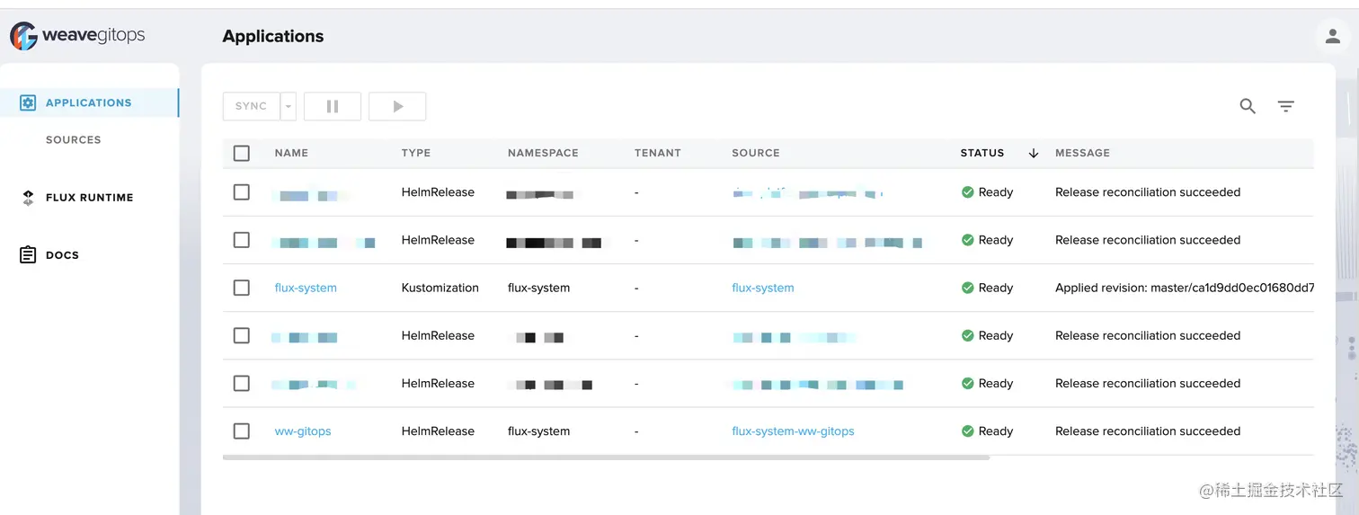1359x515 pixels.
Task: Open Sources in sidebar
Action: click(74, 139)
